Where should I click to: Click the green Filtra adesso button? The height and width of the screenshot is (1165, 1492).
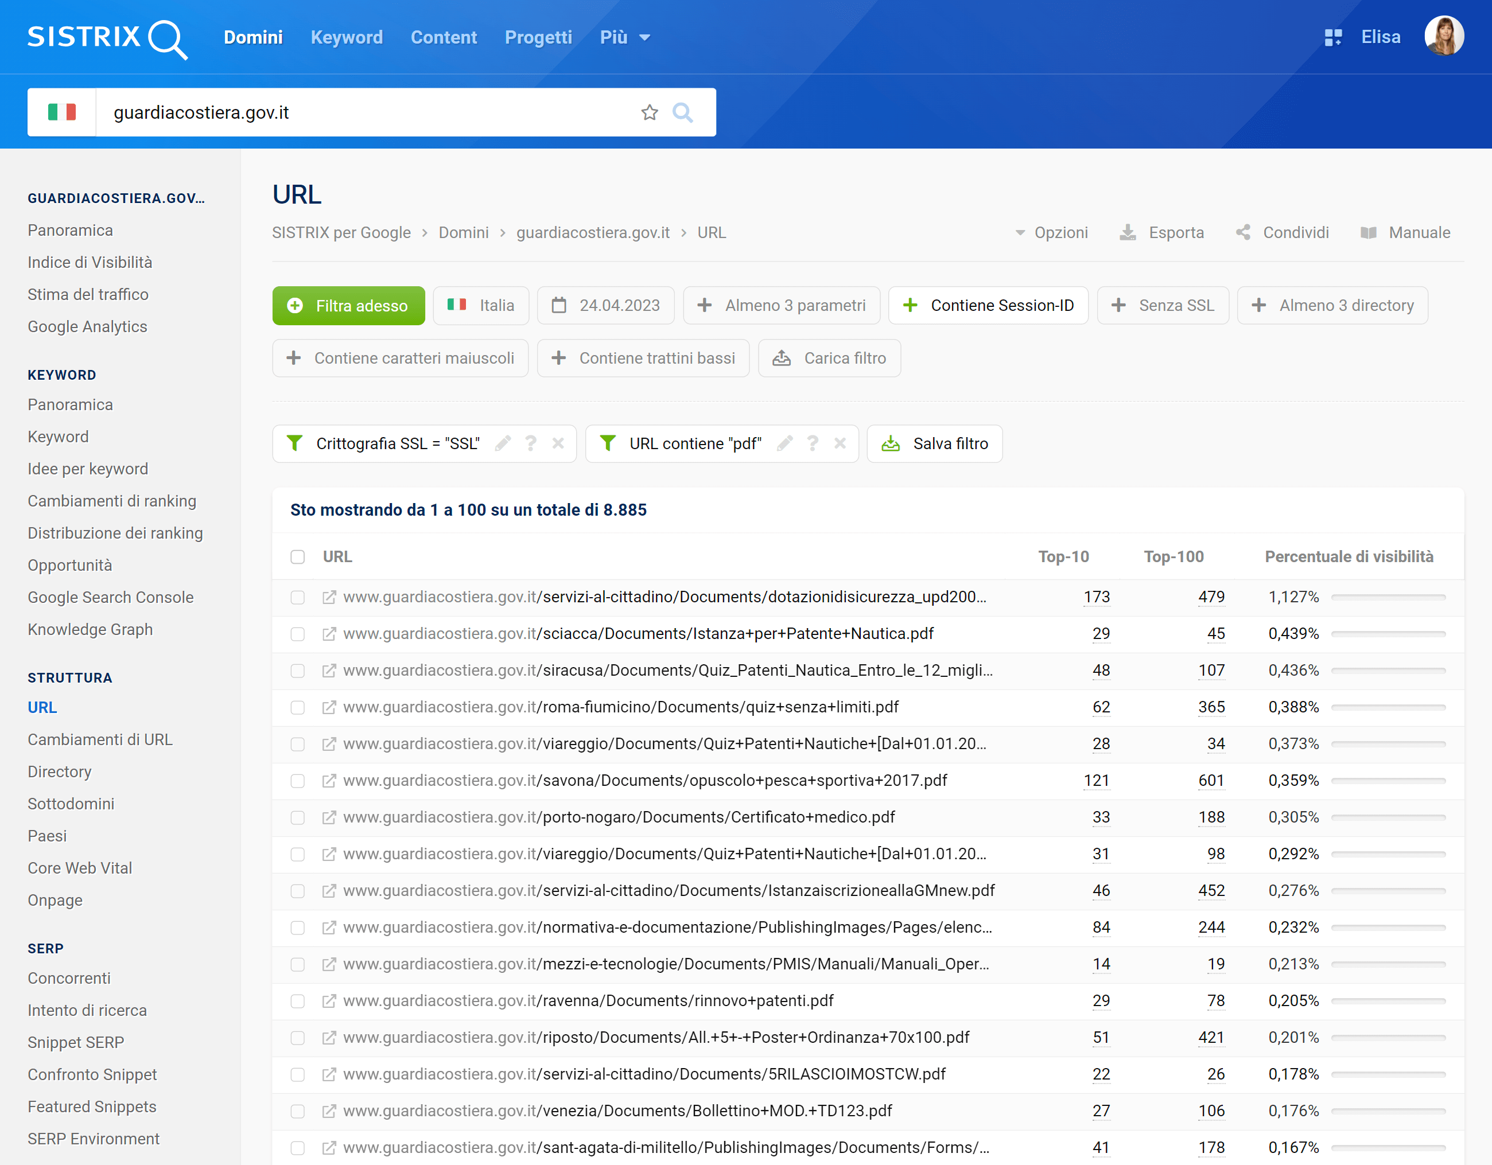coord(348,305)
